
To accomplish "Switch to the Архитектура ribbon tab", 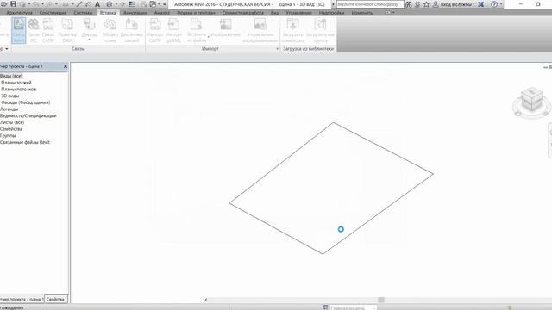I will point(19,13).
